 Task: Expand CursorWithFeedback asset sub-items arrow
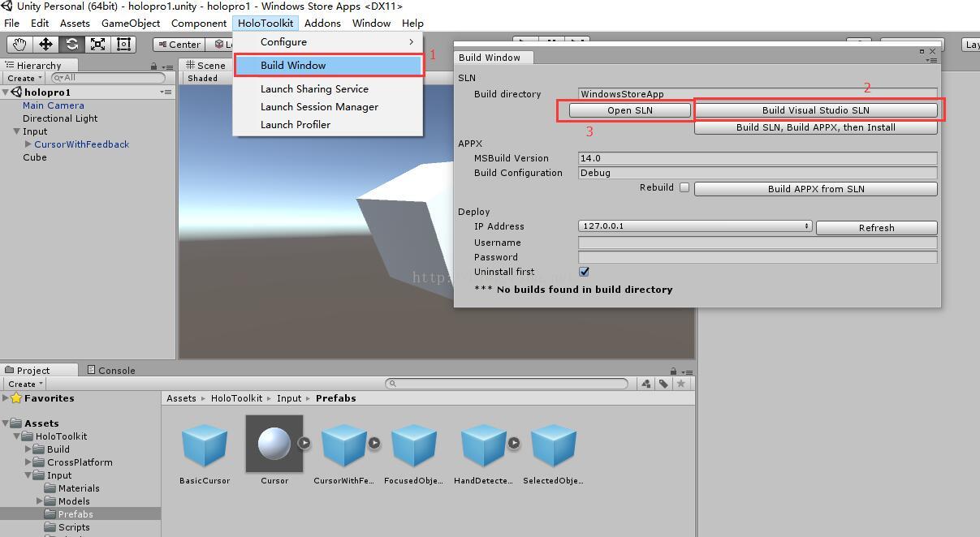coord(373,443)
